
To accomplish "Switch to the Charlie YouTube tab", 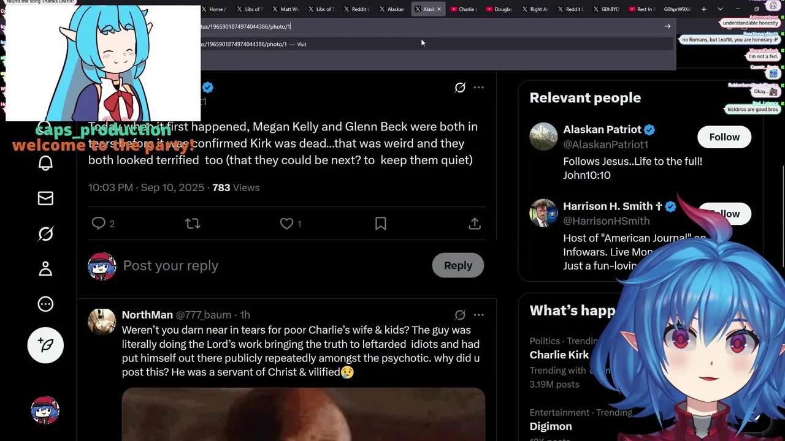I will (x=464, y=9).
